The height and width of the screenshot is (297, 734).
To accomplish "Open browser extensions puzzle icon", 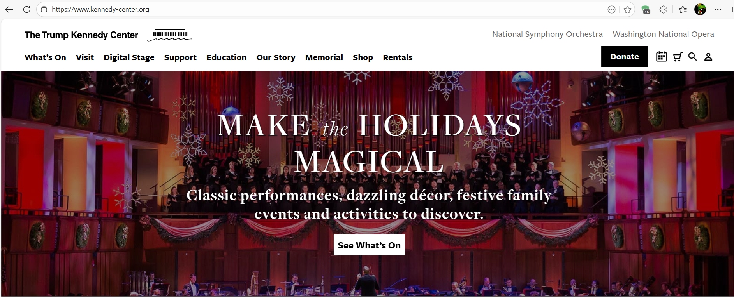I will click(x=663, y=10).
